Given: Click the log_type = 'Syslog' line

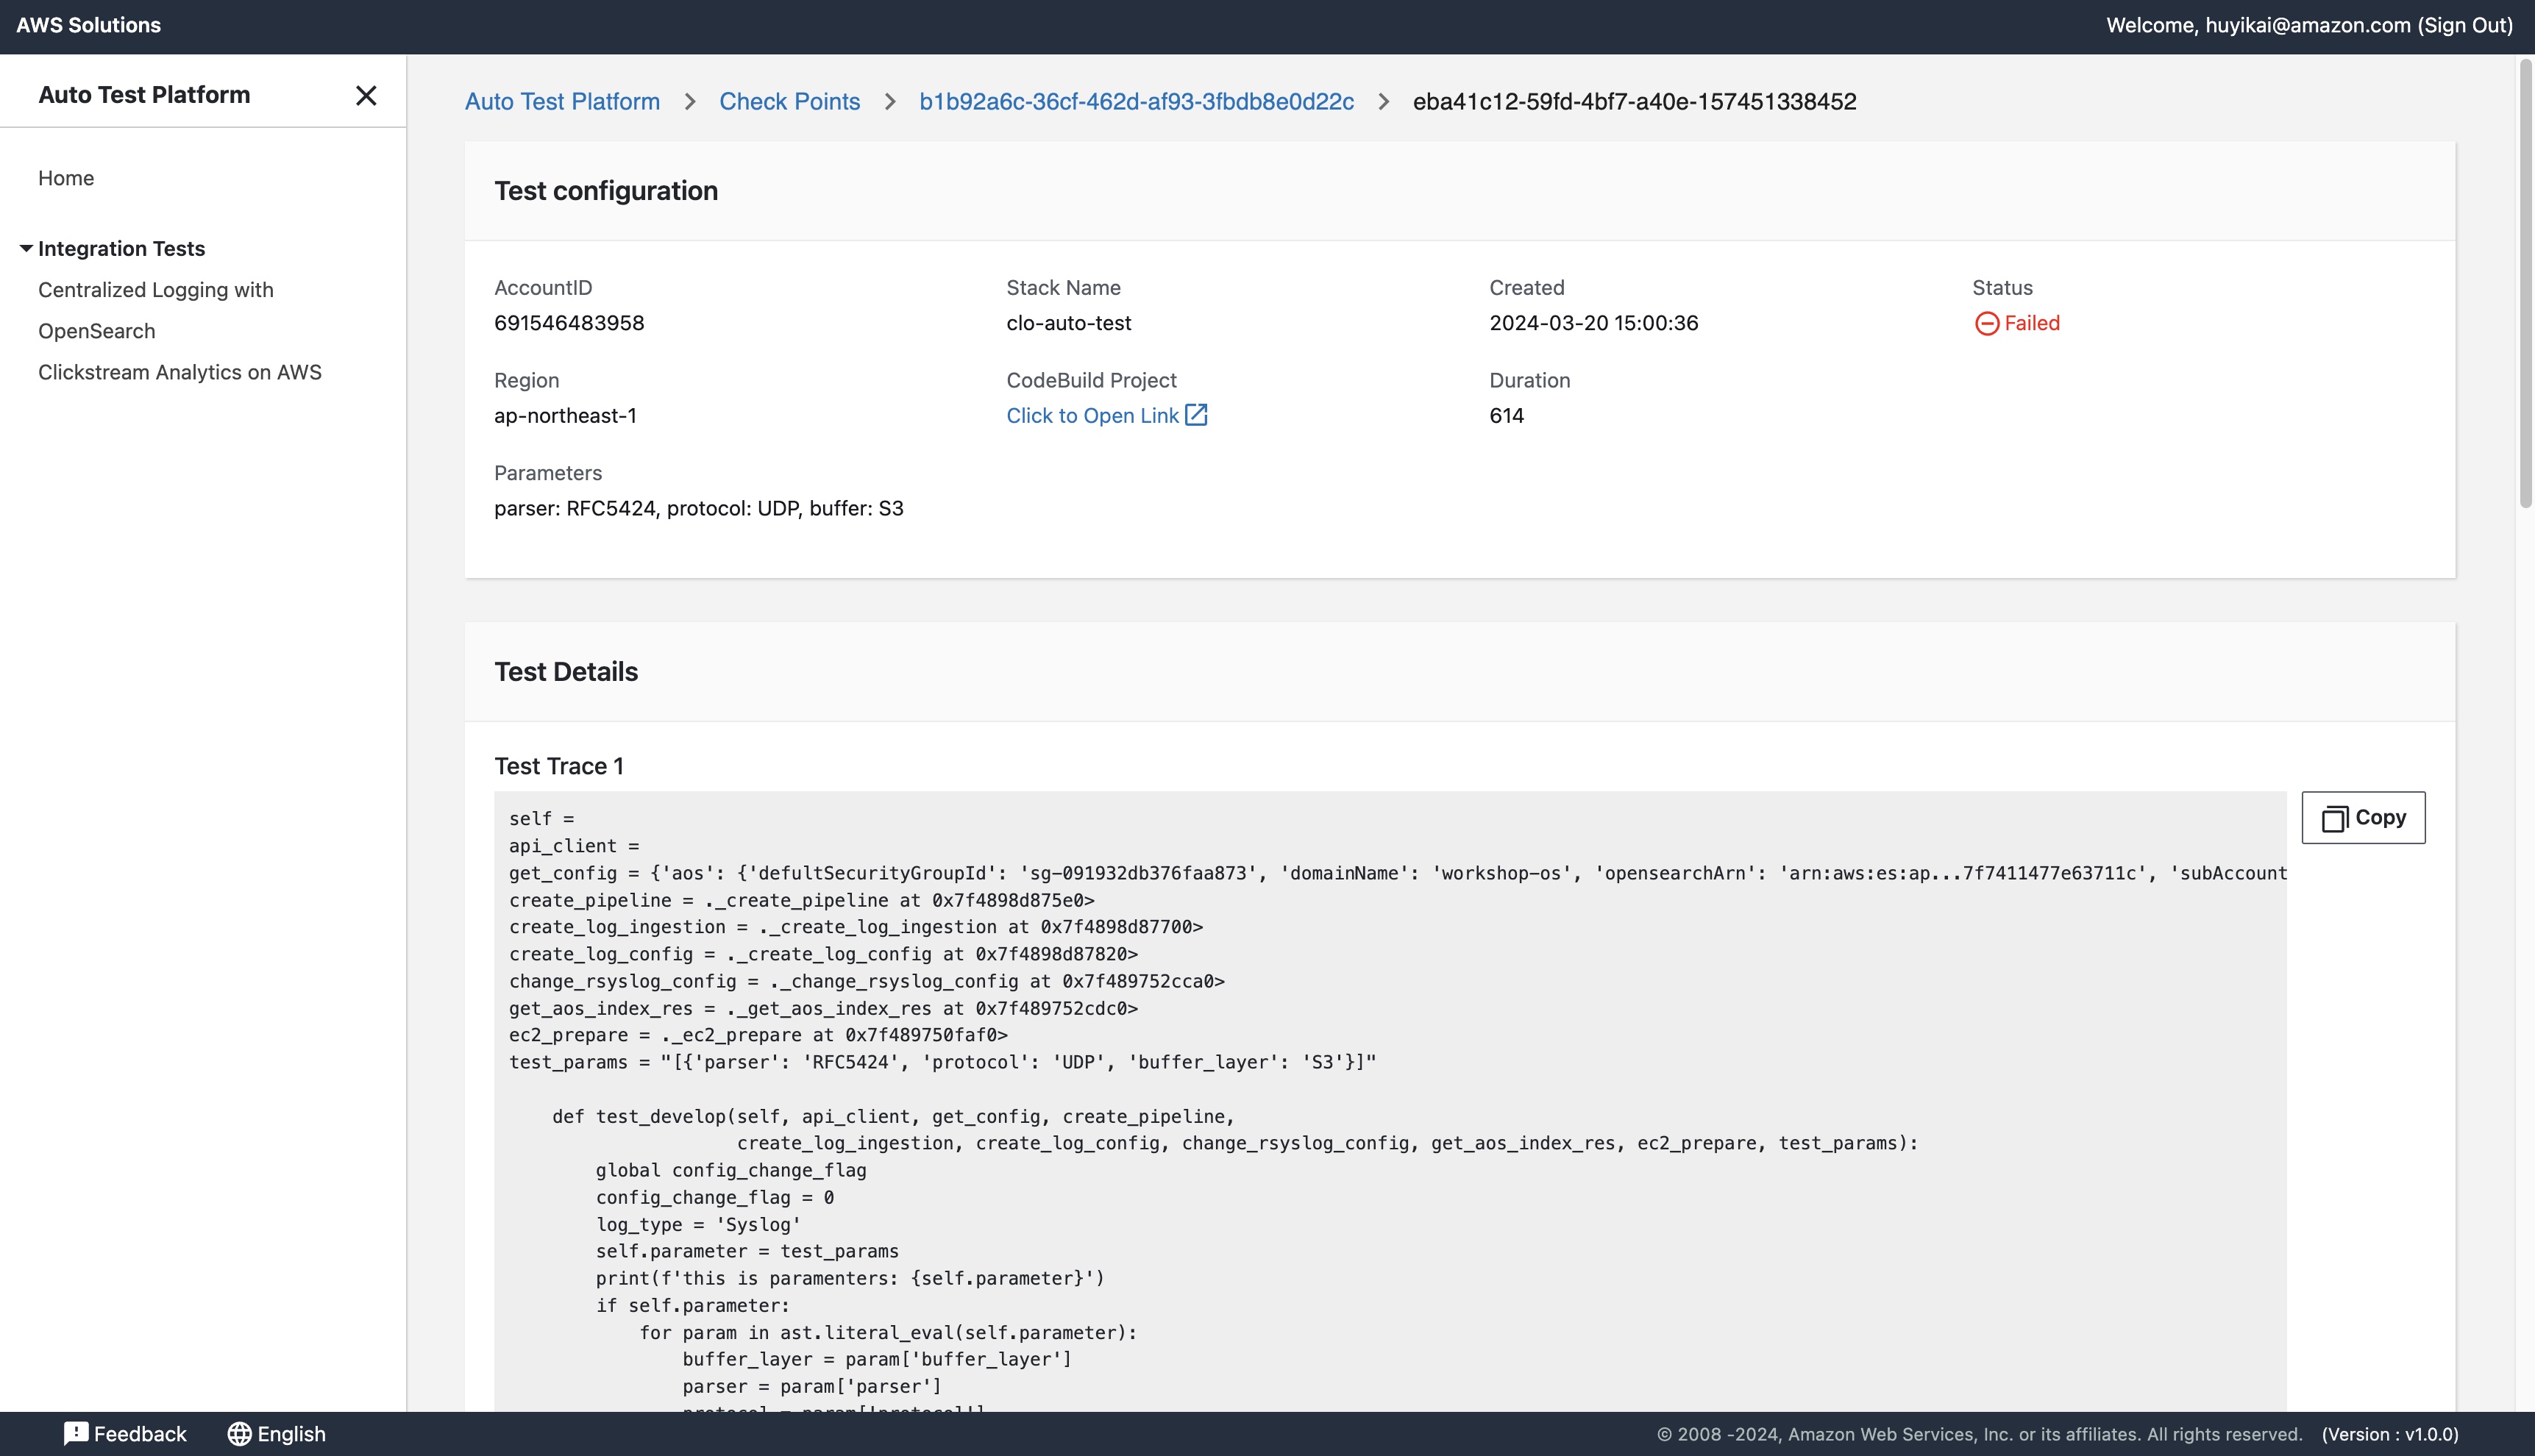Looking at the screenshot, I should tap(698, 1224).
